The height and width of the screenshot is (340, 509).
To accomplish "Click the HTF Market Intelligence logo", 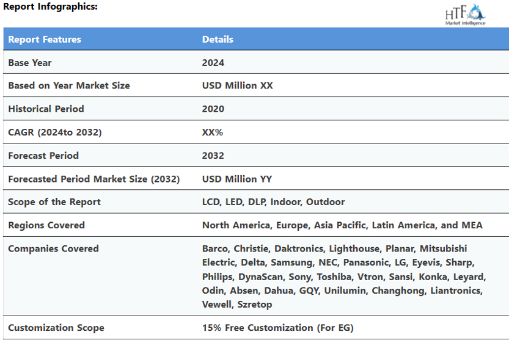I will coord(466,13).
